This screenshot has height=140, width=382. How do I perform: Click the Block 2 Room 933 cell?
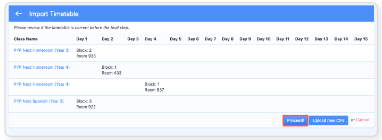point(86,53)
